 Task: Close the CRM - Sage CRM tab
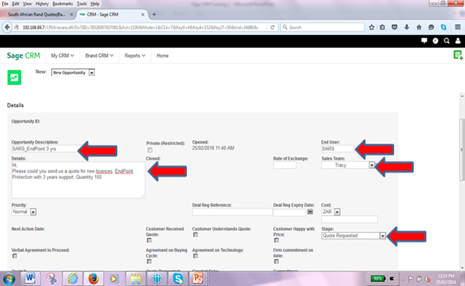pyautogui.click(x=143, y=14)
